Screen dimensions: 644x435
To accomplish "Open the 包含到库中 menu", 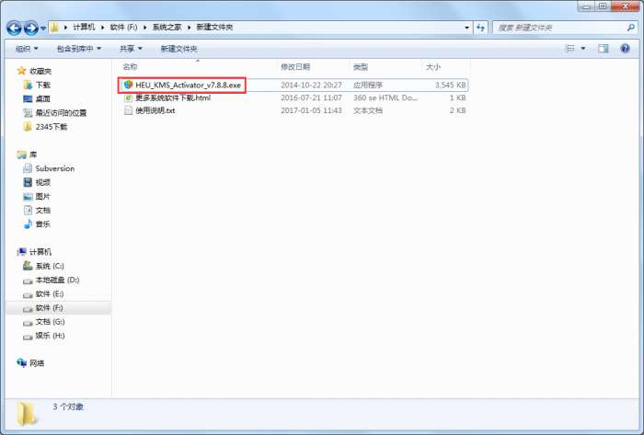I will 79,49.
